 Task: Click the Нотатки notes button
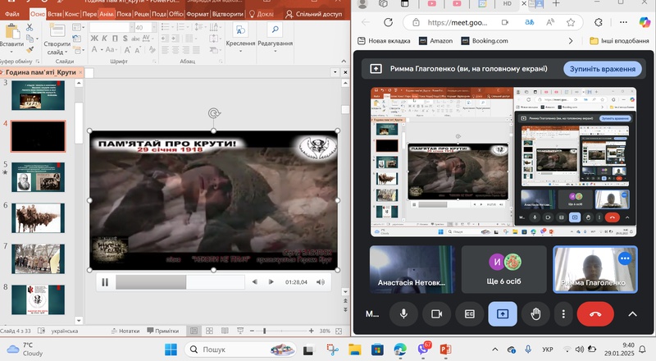tap(125, 331)
